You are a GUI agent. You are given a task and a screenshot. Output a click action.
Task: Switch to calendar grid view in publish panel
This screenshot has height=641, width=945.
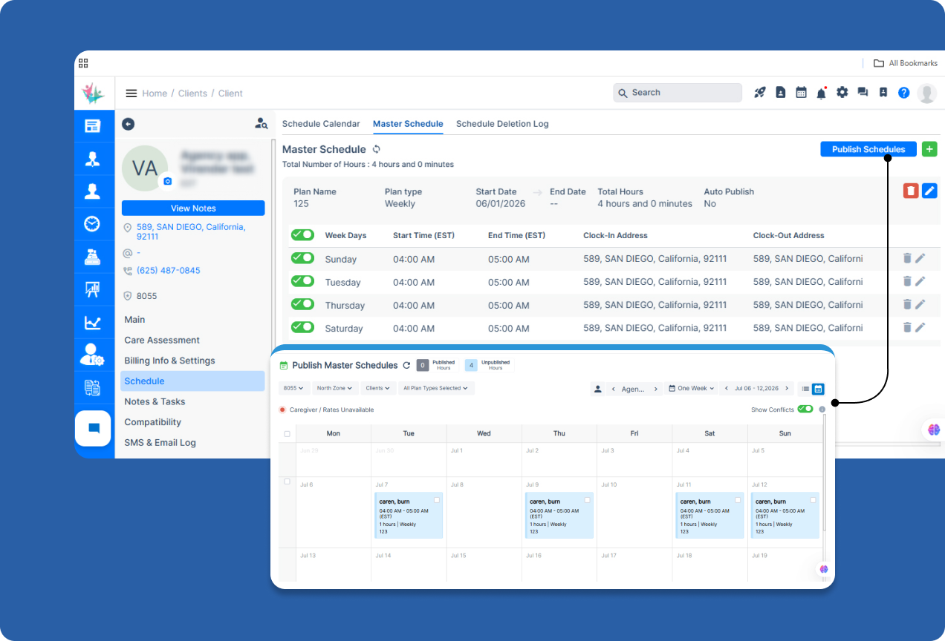[x=818, y=389]
